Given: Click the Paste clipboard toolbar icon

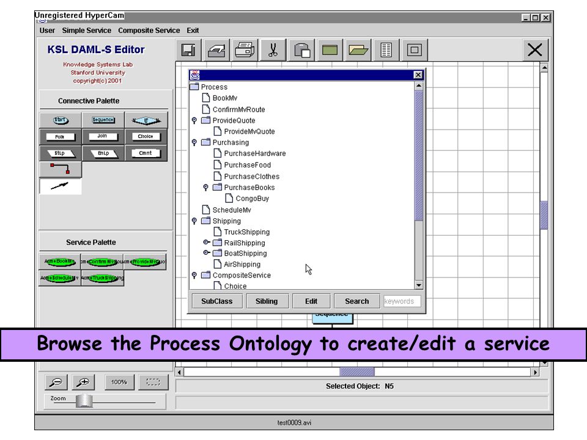Looking at the screenshot, I should [x=301, y=50].
